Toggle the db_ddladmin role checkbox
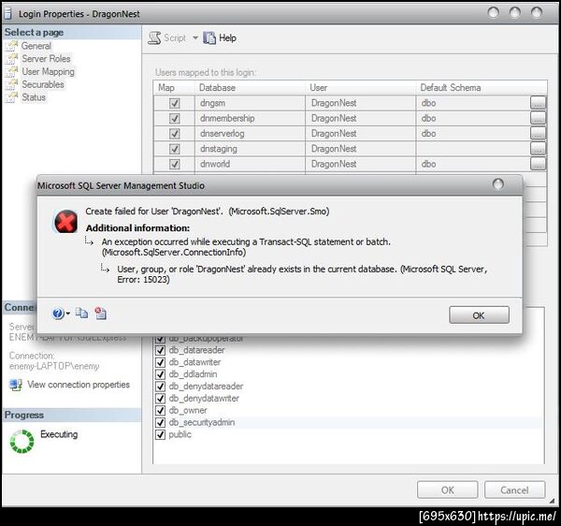The height and width of the screenshot is (526, 561). tap(160, 374)
